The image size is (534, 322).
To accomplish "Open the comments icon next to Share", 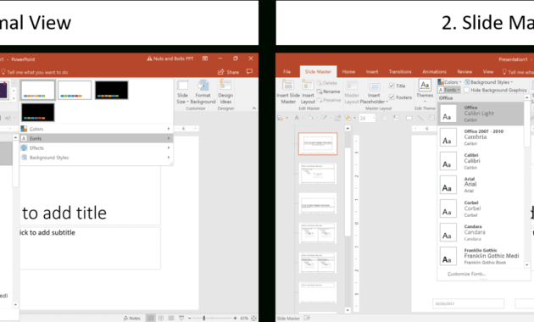I will [x=250, y=71].
